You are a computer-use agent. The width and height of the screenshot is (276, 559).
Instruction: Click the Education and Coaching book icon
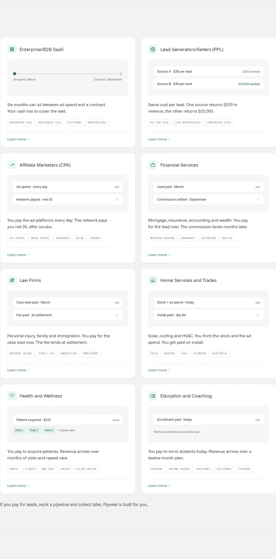click(x=153, y=396)
